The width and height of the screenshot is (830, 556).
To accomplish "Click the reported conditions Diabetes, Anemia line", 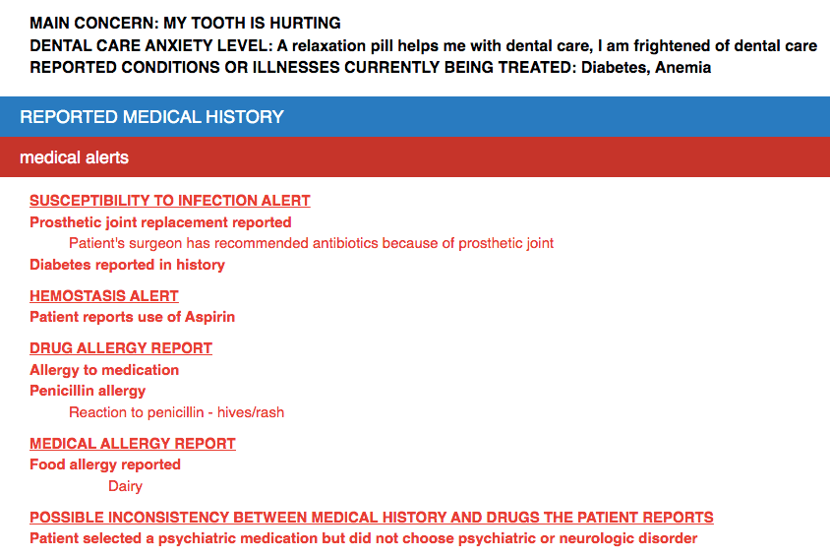I will (370, 68).
